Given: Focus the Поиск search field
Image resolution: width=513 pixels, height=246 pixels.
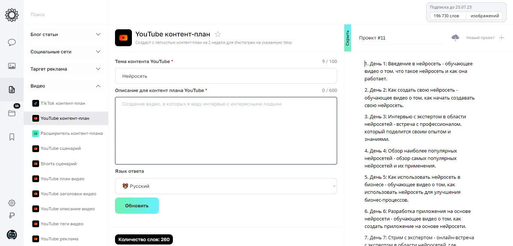Looking at the screenshot, I should coord(66,15).
